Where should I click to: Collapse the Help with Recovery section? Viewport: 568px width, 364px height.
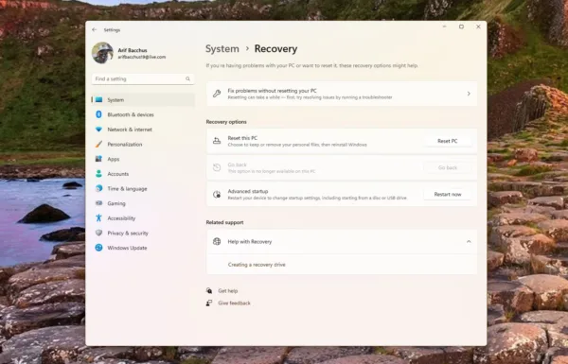click(x=469, y=241)
